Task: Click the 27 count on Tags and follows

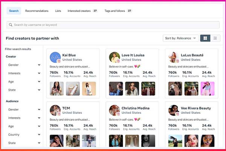Action: [130, 11]
